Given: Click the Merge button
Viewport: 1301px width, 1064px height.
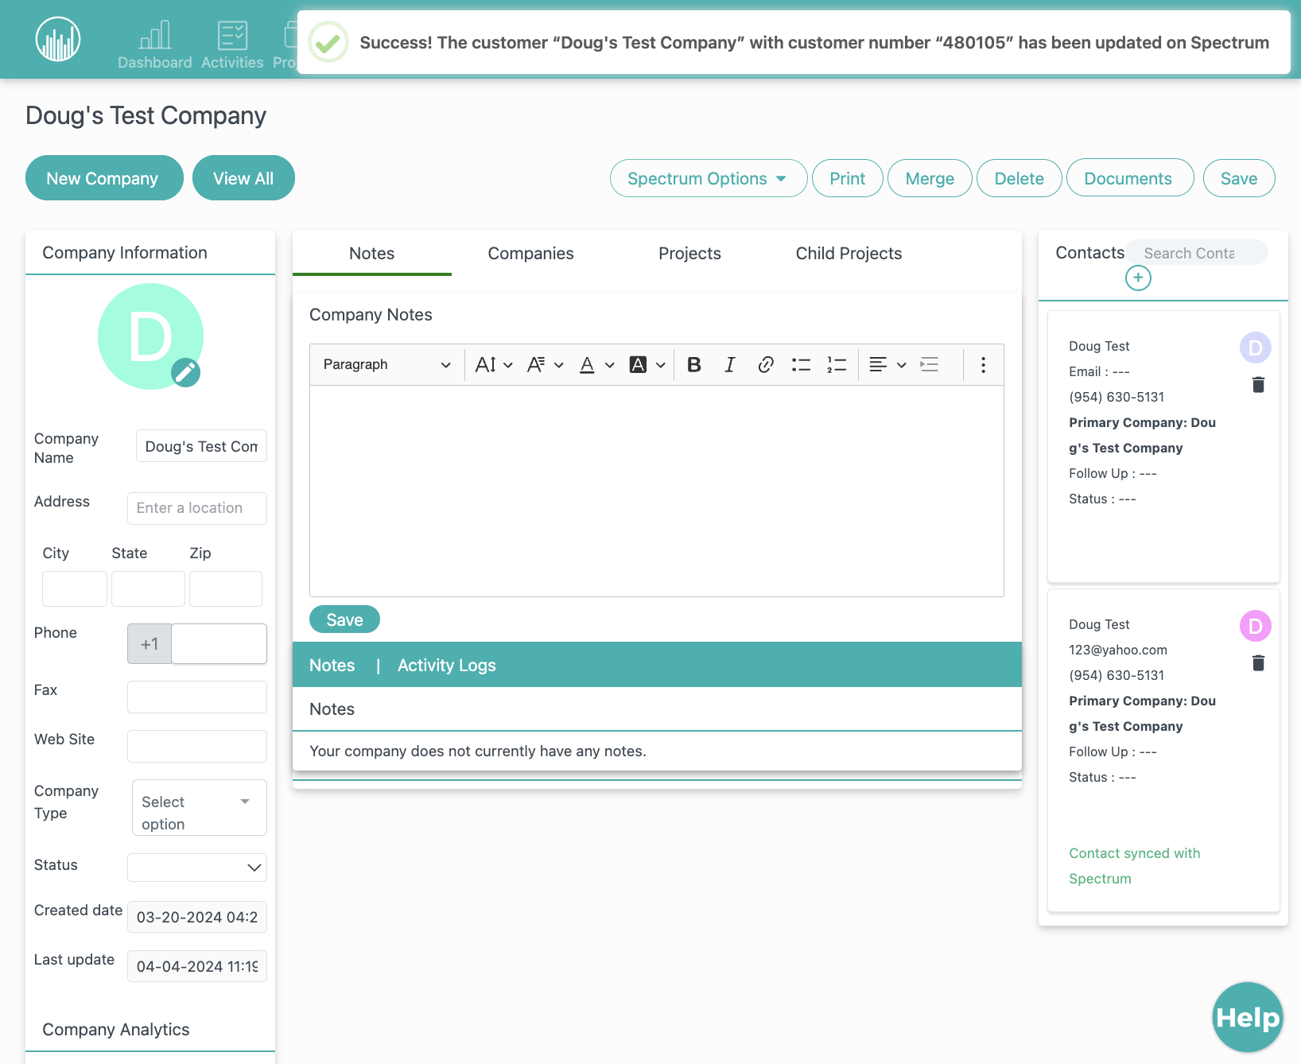Looking at the screenshot, I should [x=930, y=178].
